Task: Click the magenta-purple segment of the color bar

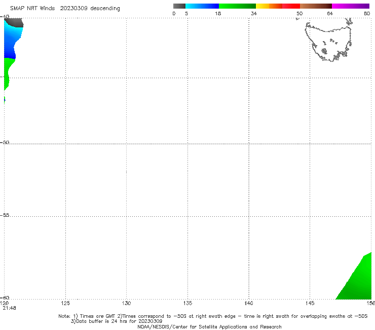Action: (x=351, y=6)
